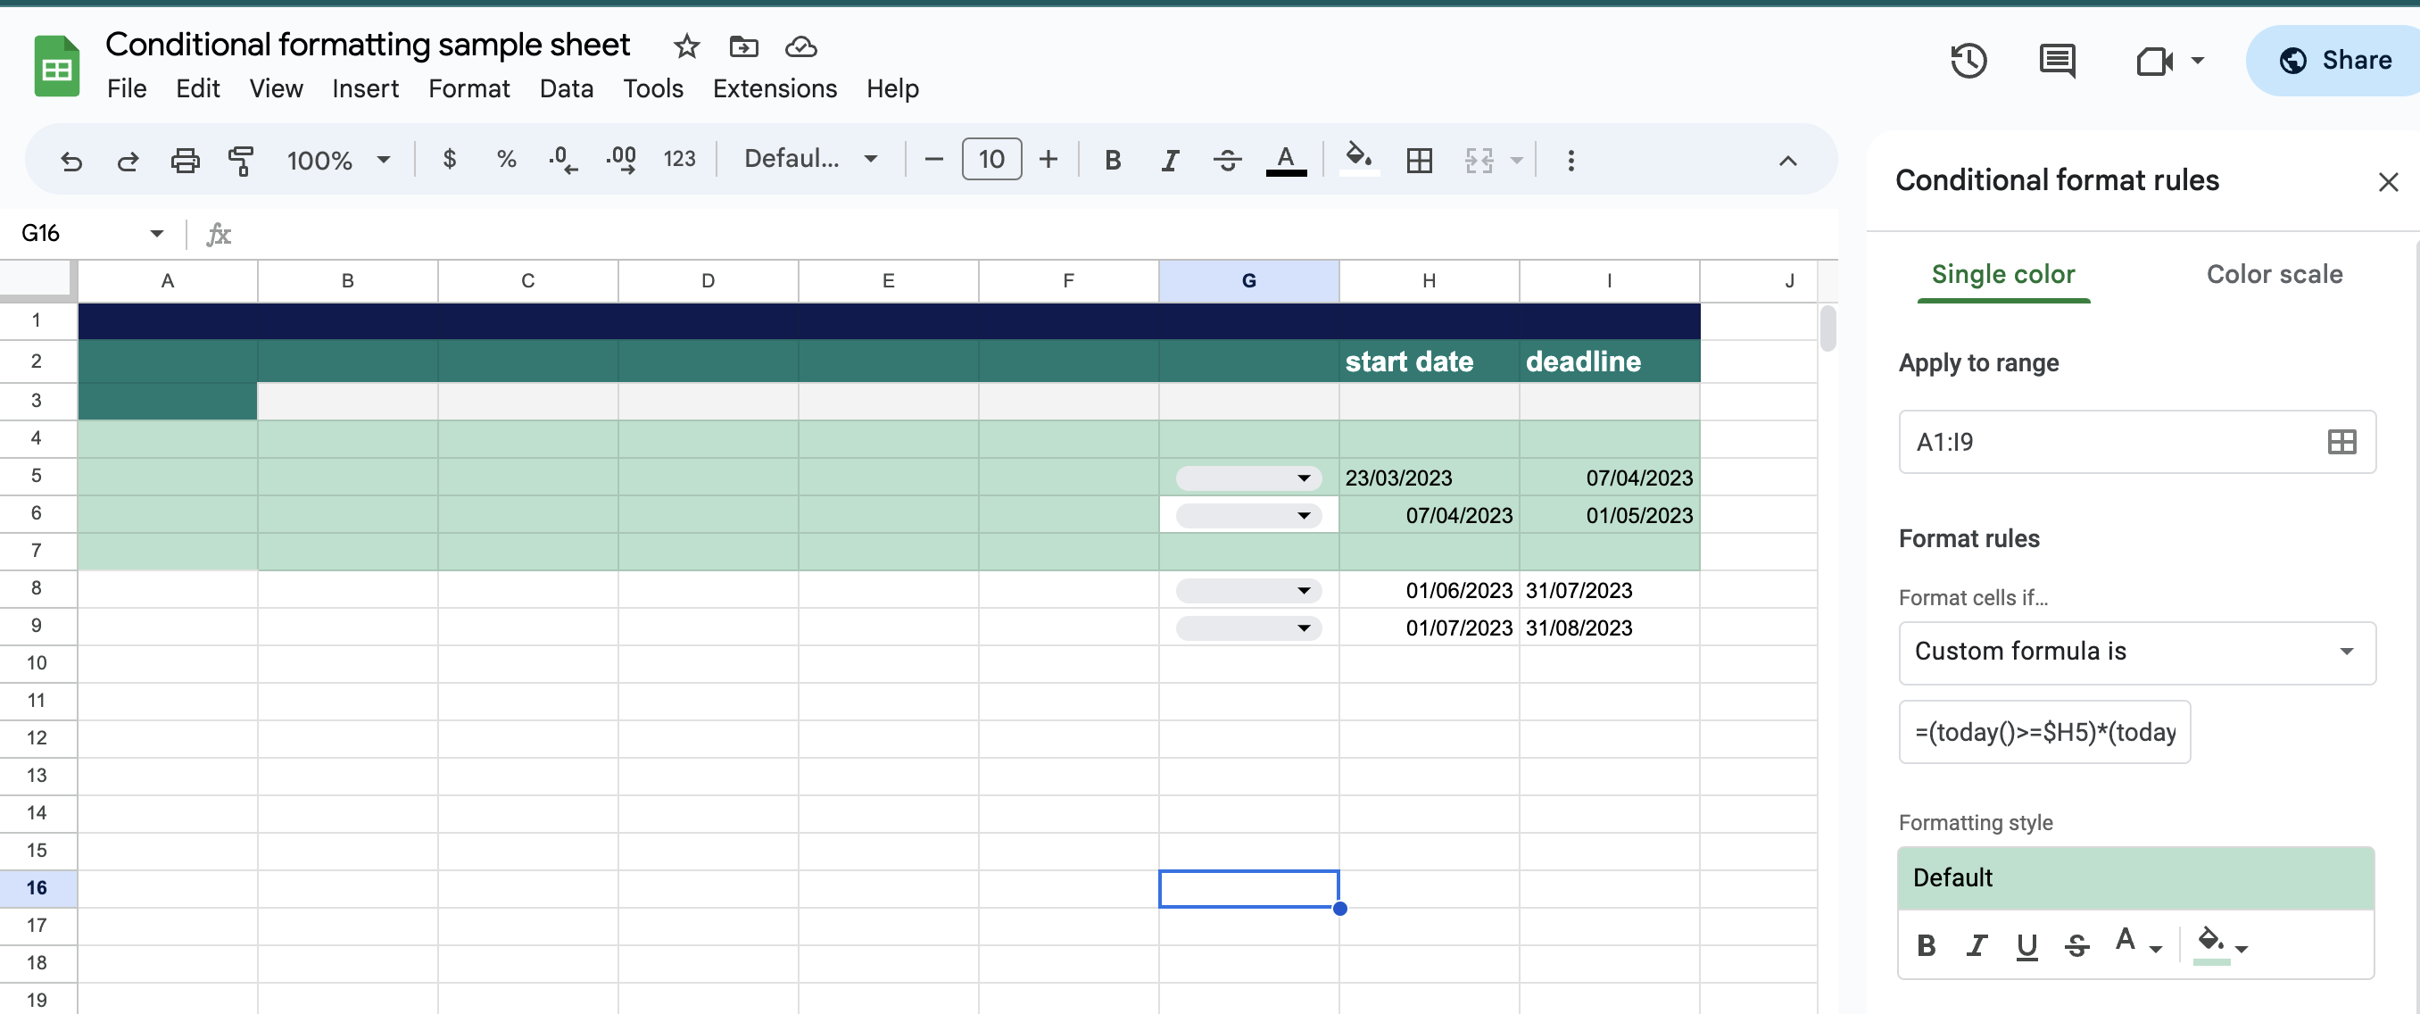Star the spreadsheet title

click(686, 46)
